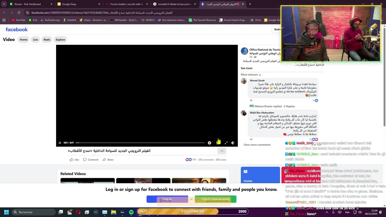Open the Tunisia shatters records tab

[x=127, y=4]
